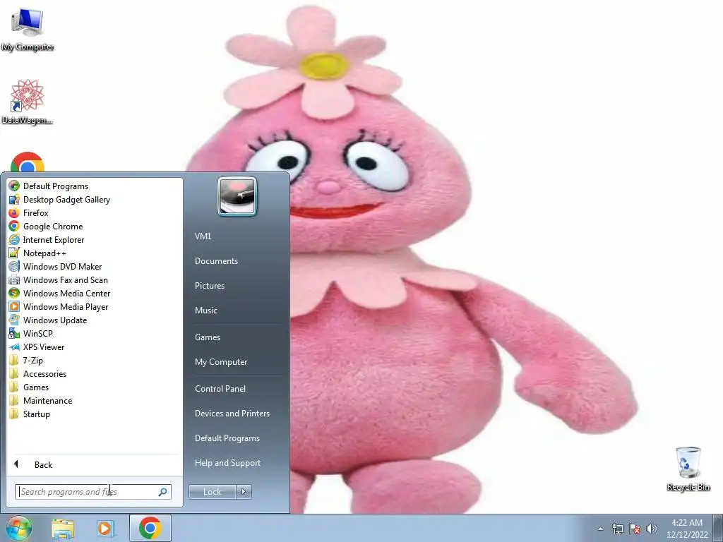Open Windows Explorer from the taskbar

point(63,528)
